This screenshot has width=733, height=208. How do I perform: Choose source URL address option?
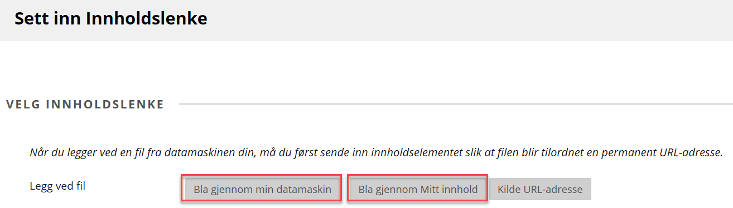[x=540, y=189]
